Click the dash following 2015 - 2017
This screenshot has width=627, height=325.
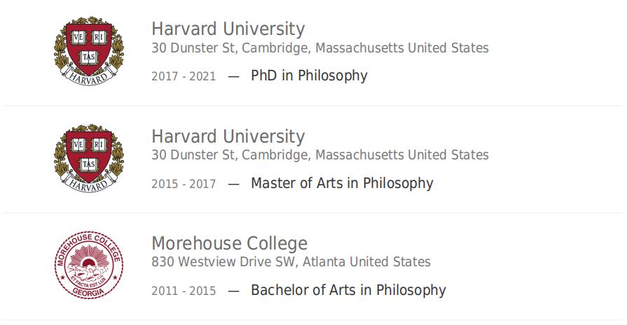point(233,185)
